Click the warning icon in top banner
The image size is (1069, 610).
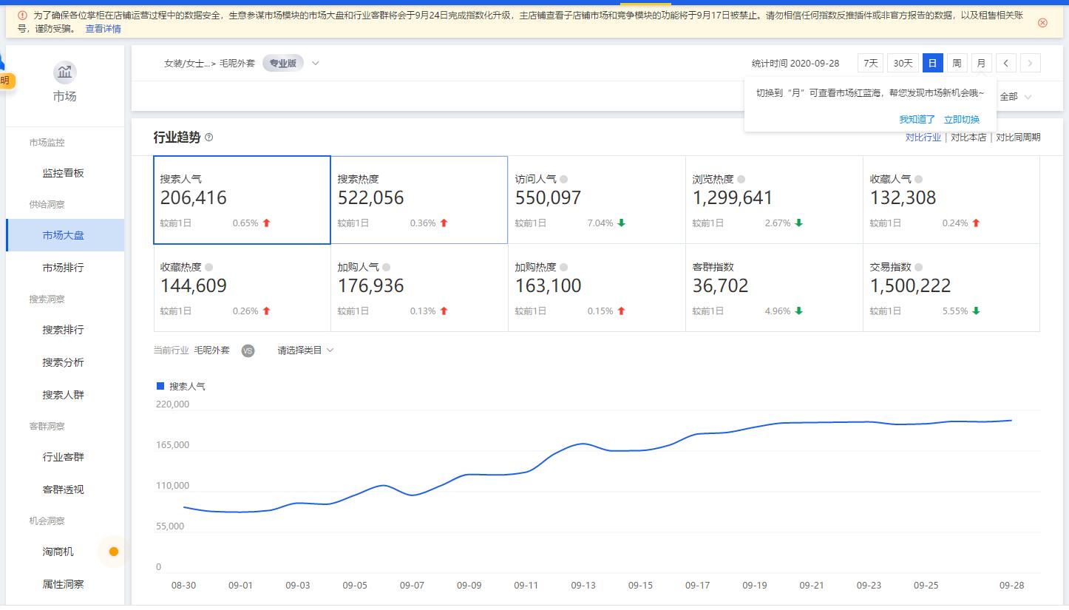pos(22,15)
